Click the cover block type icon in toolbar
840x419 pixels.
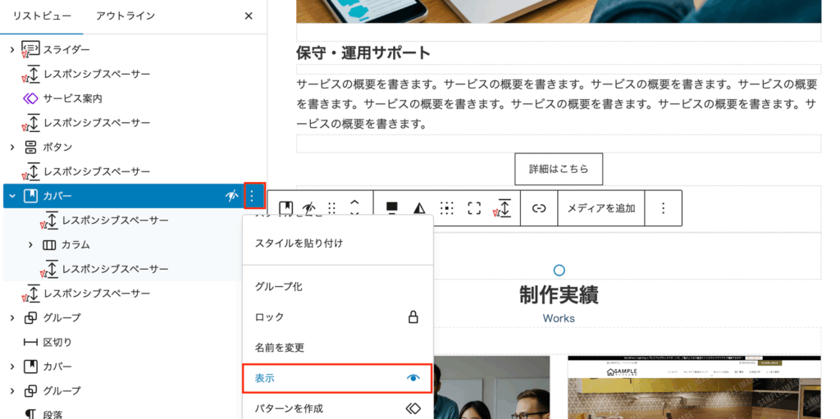pos(286,208)
